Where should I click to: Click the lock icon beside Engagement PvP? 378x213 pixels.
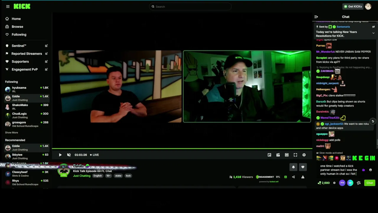pos(46,70)
